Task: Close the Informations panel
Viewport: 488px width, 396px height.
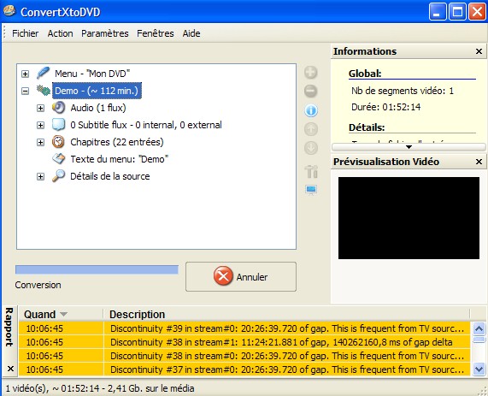Action: pos(479,51)
